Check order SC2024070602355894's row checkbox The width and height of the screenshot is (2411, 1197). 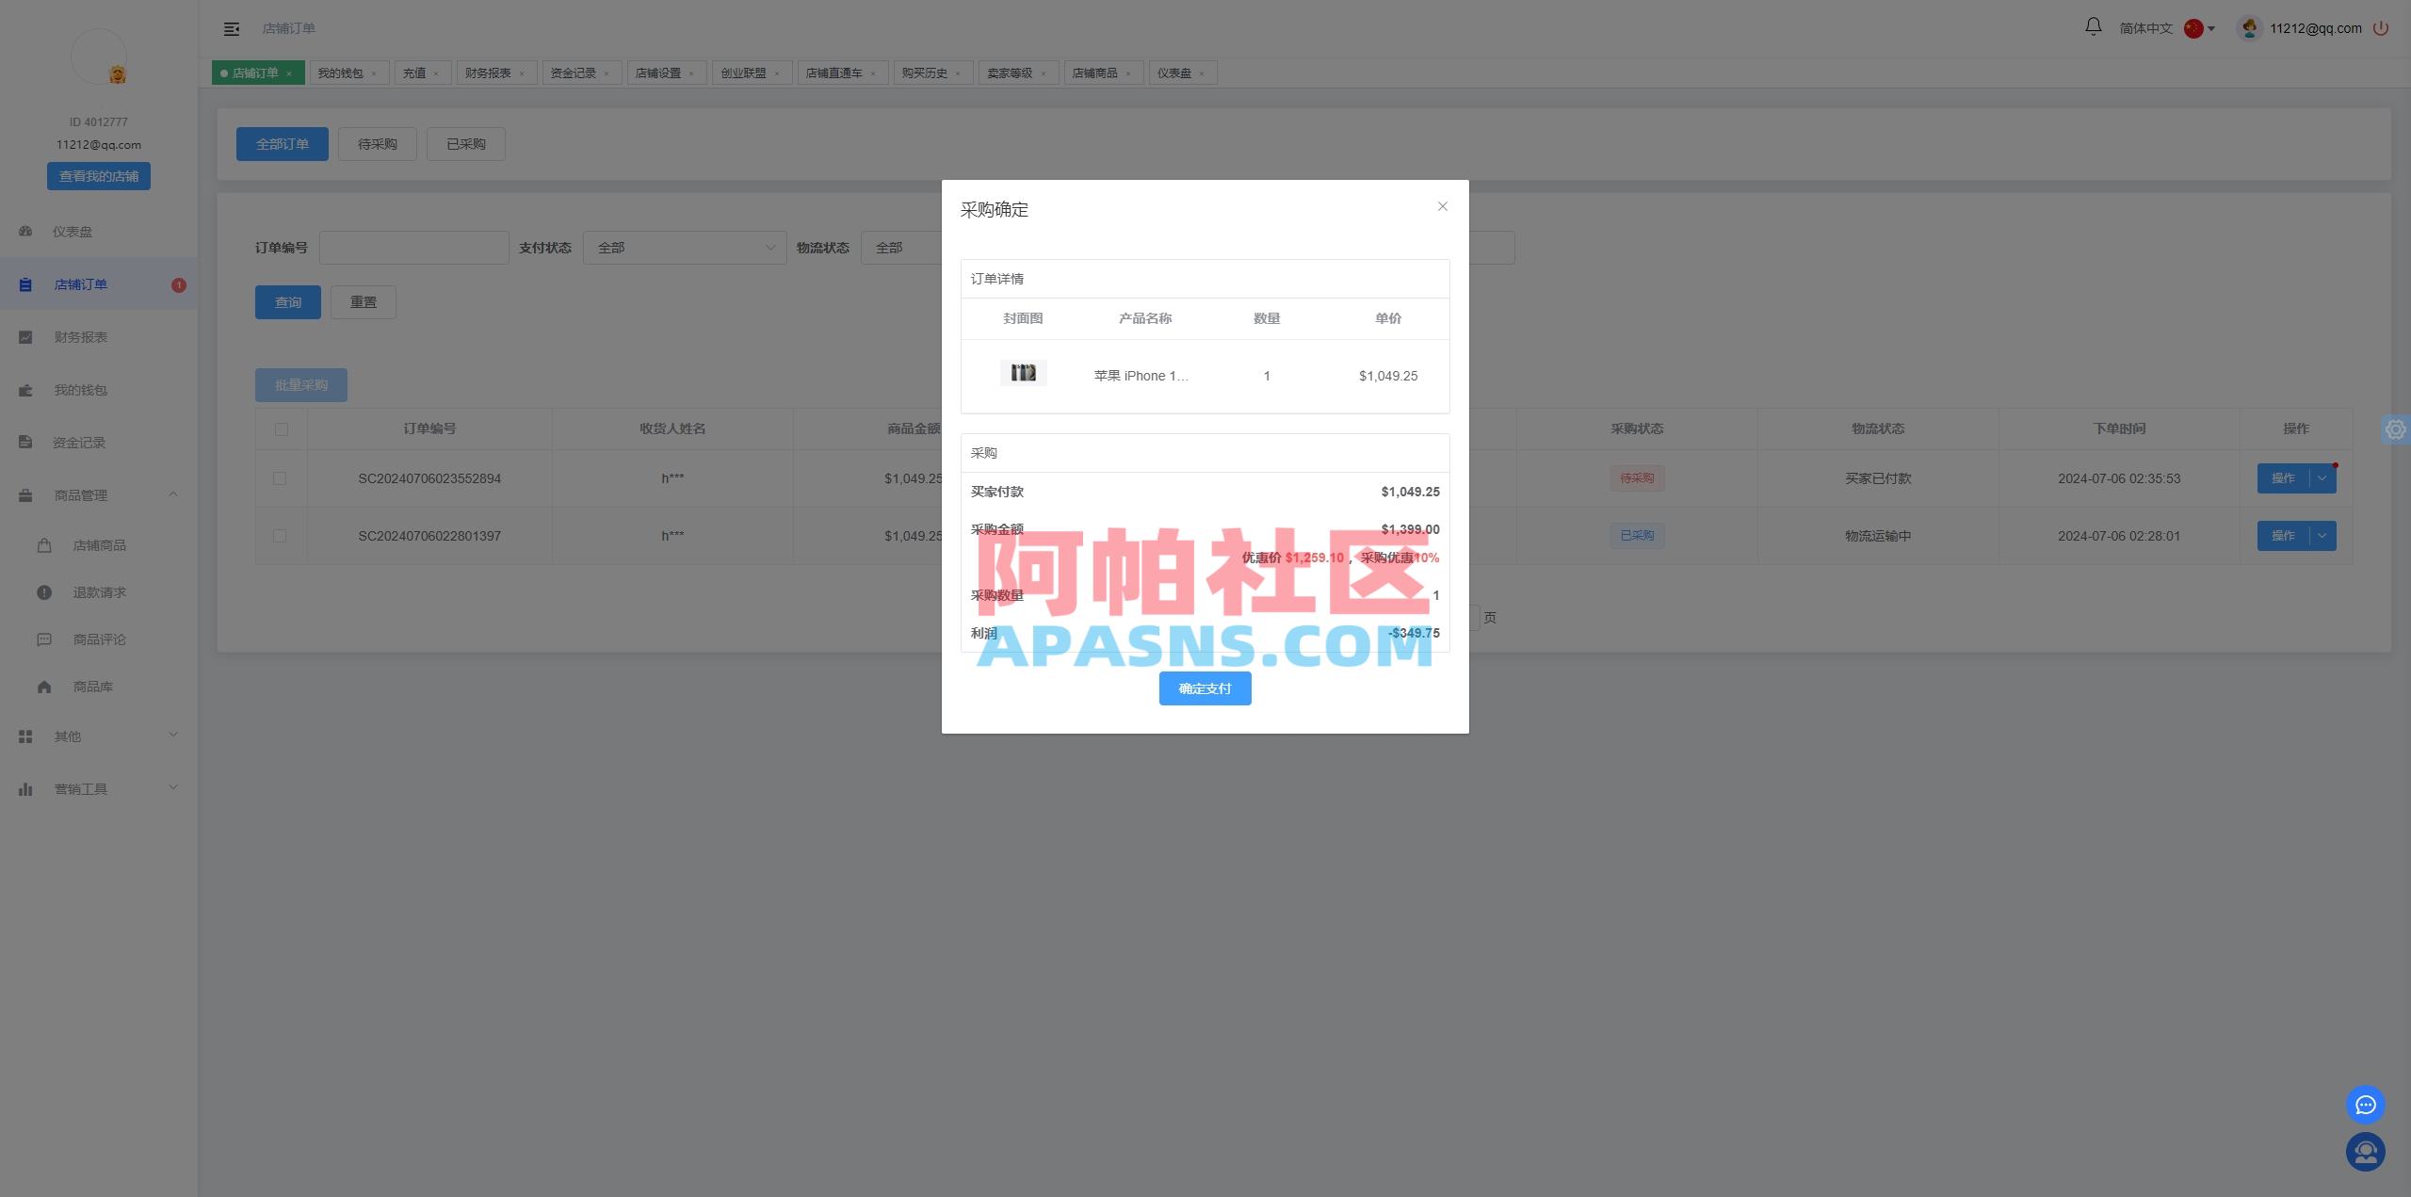click(x=280, y=477)
